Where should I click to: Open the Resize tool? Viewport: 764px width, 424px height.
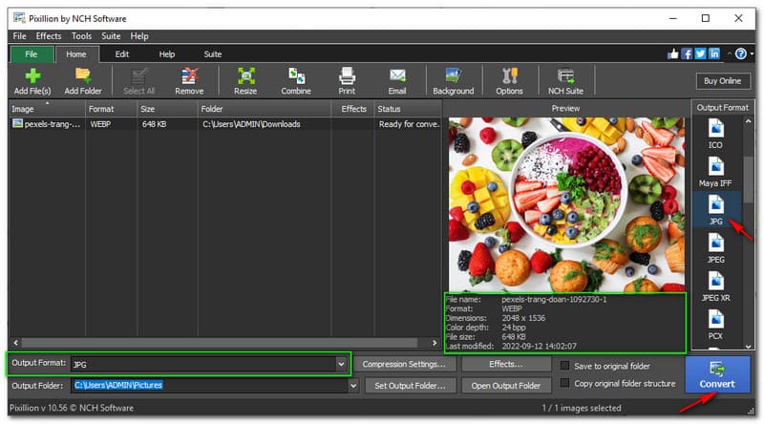pyautogui.click(x=245, y=76)
